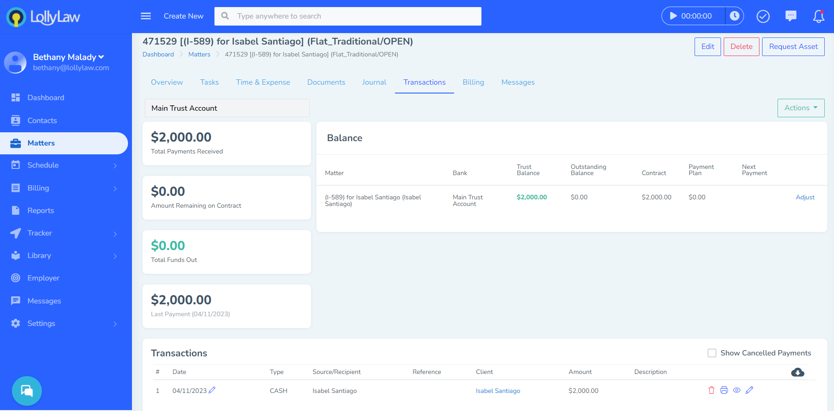Open the Actions dropdown
Image resolution: width=834 pixels, height=411 pixels.
pos(800,108)
